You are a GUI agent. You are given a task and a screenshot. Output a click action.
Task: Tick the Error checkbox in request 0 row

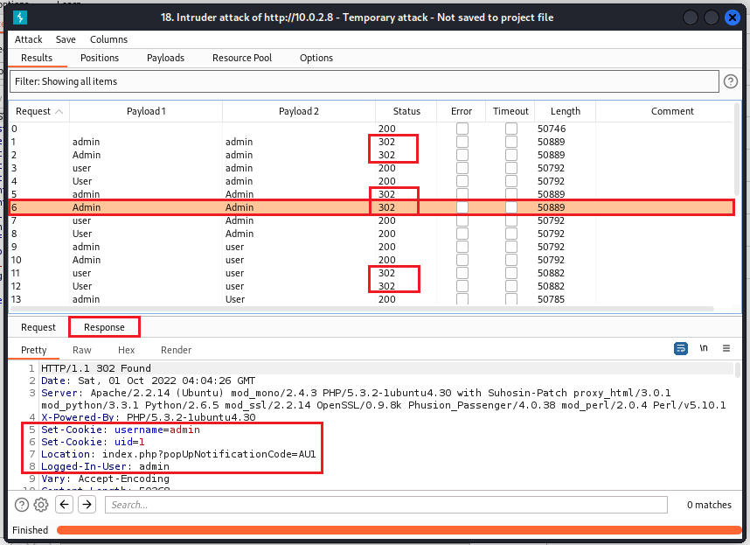(462, 129)
